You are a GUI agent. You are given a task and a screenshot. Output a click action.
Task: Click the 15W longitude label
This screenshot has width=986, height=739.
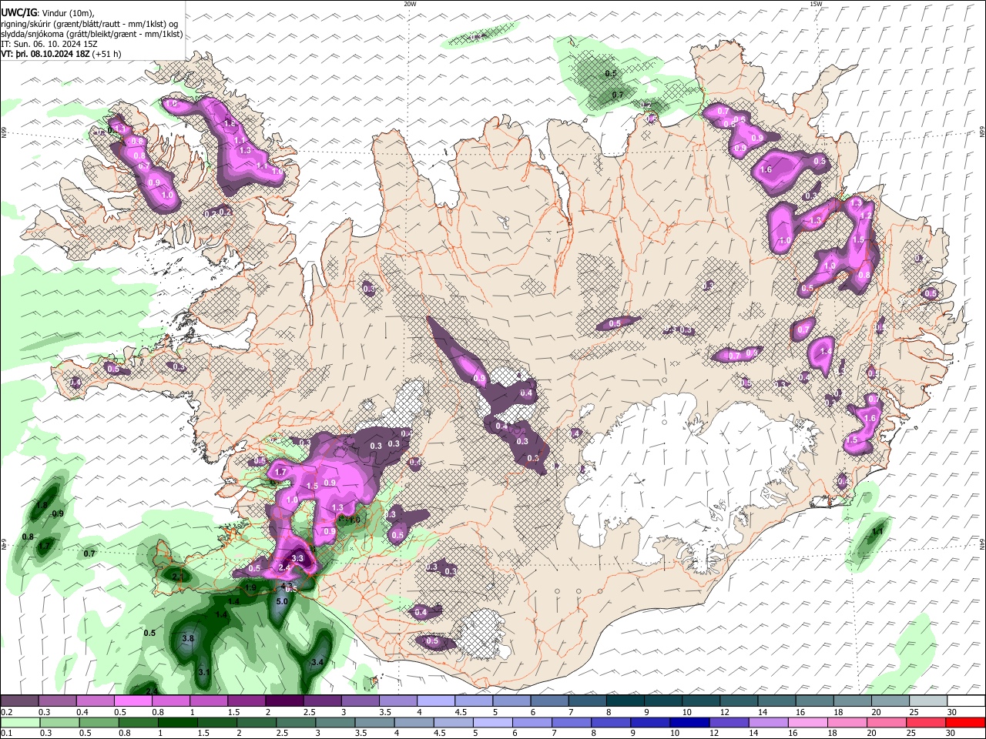click(x=816, y=4)
